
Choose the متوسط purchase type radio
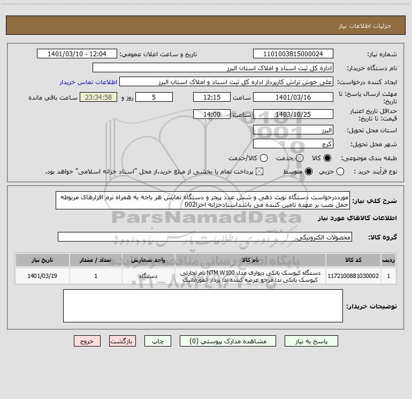[309, 171]
